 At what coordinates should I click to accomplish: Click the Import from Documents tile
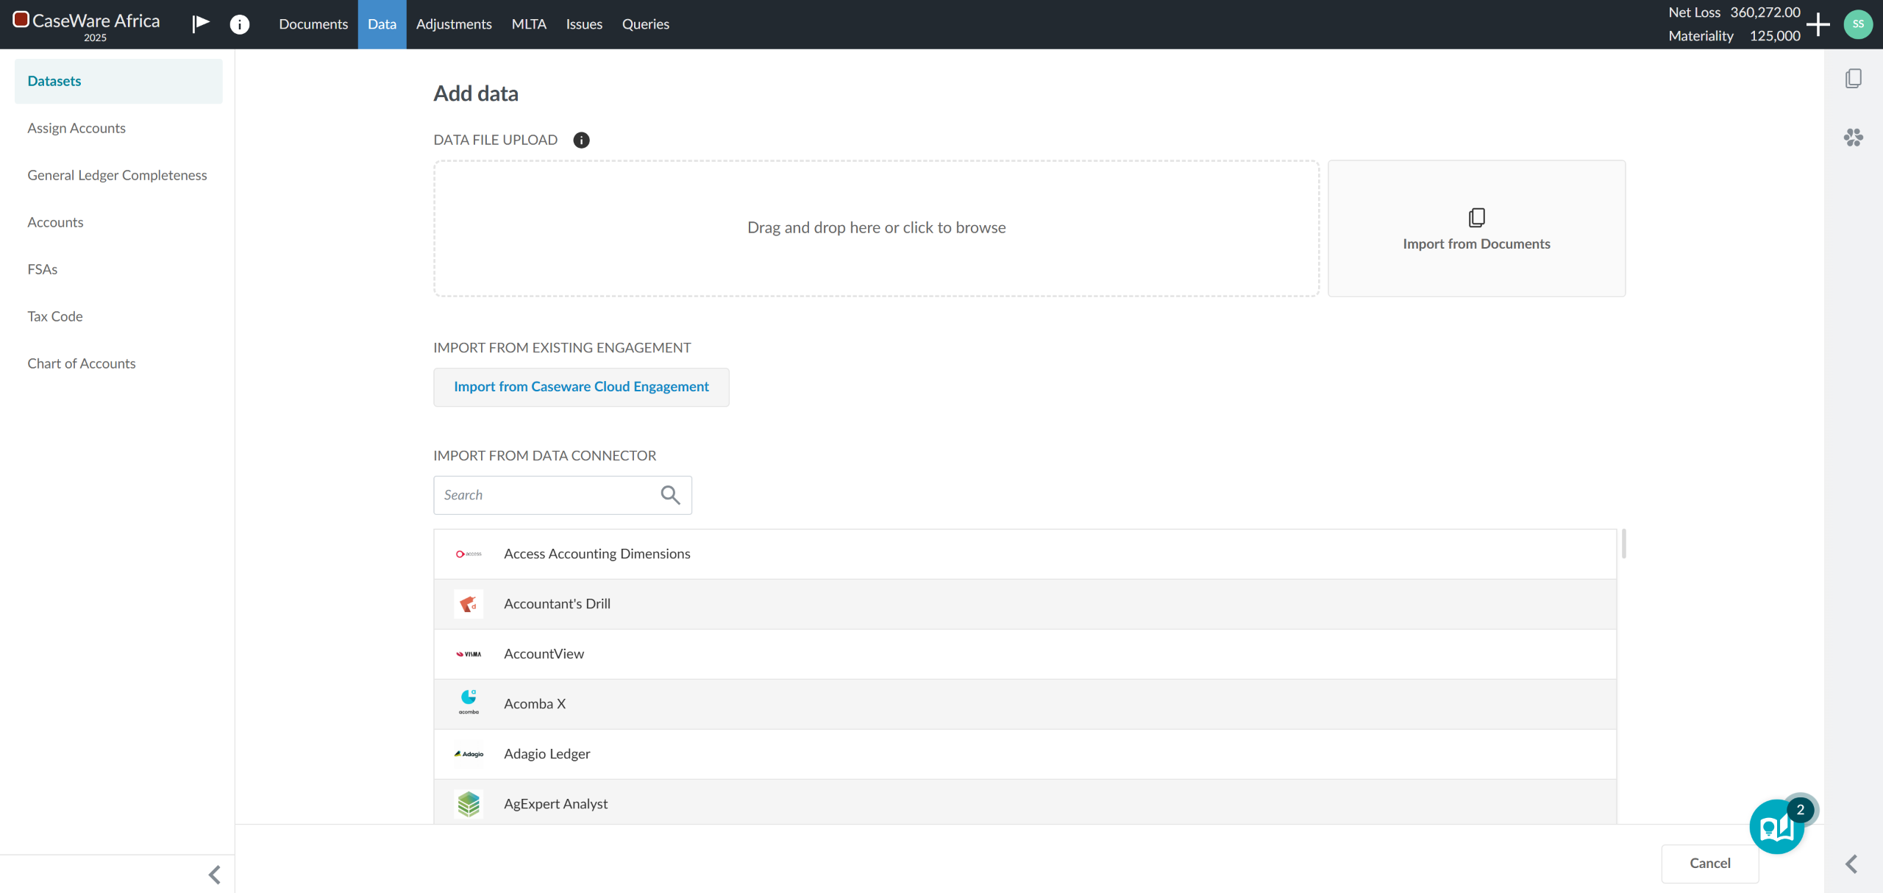point(1476,229)
